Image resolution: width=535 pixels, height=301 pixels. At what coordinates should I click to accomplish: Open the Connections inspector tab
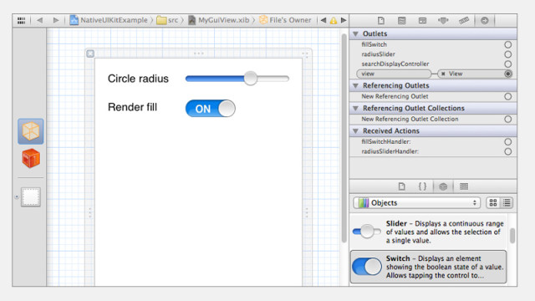485,21
